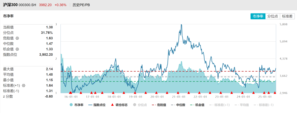The width and height of the screenshot is (297, 113).
Task: Open settings gear next to 机会值
Action: click(17, 49)
